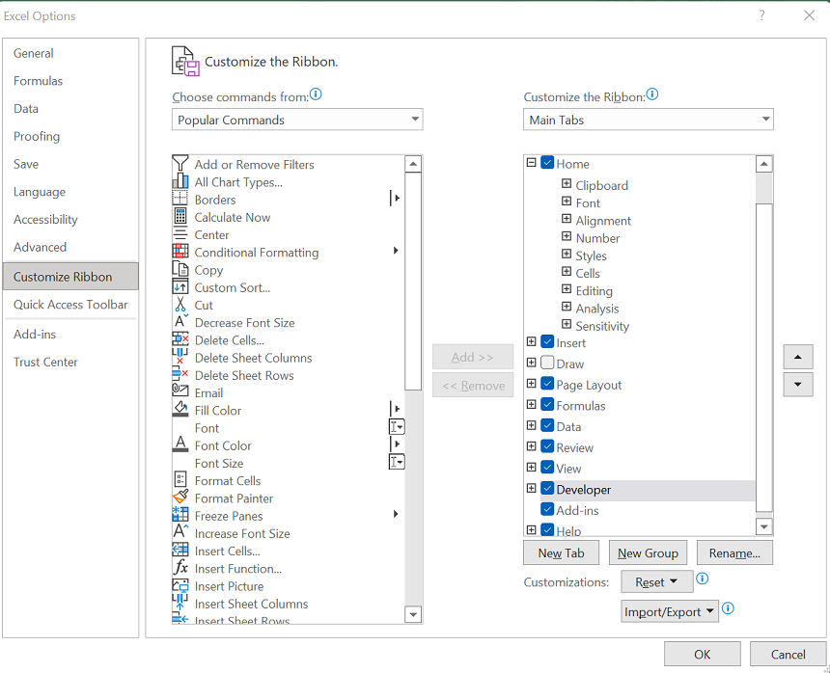Uncheck the Data tab checkbox
The width and height of the screenshot is (830, 673).
pos(547,425)
